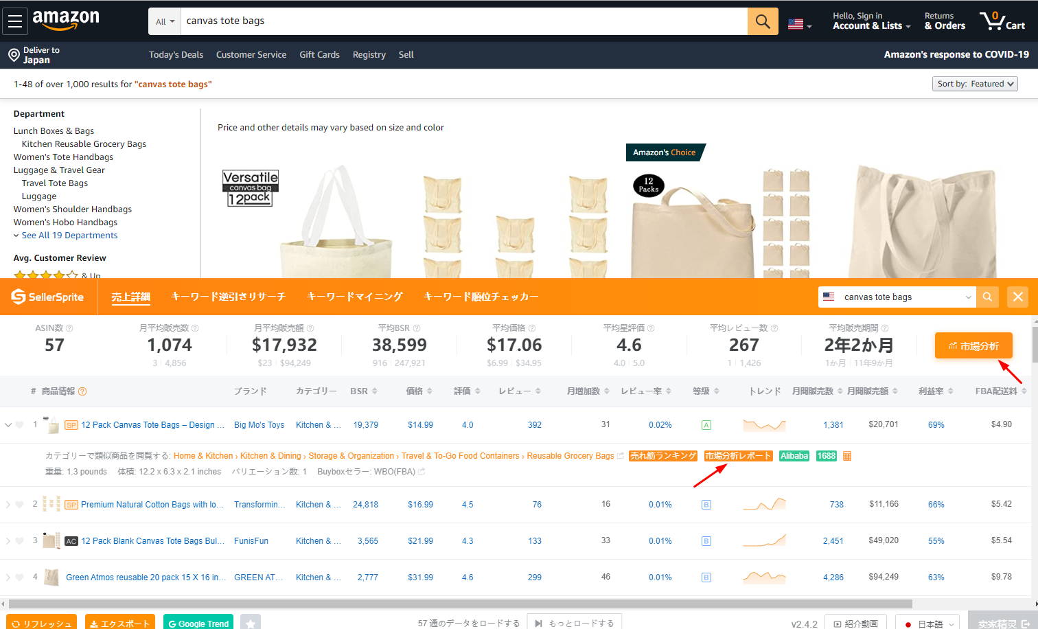Open the キーワード逆引きリサーチ tab
The height and width of the screenshot is (629, 1038).
[228, 297]
